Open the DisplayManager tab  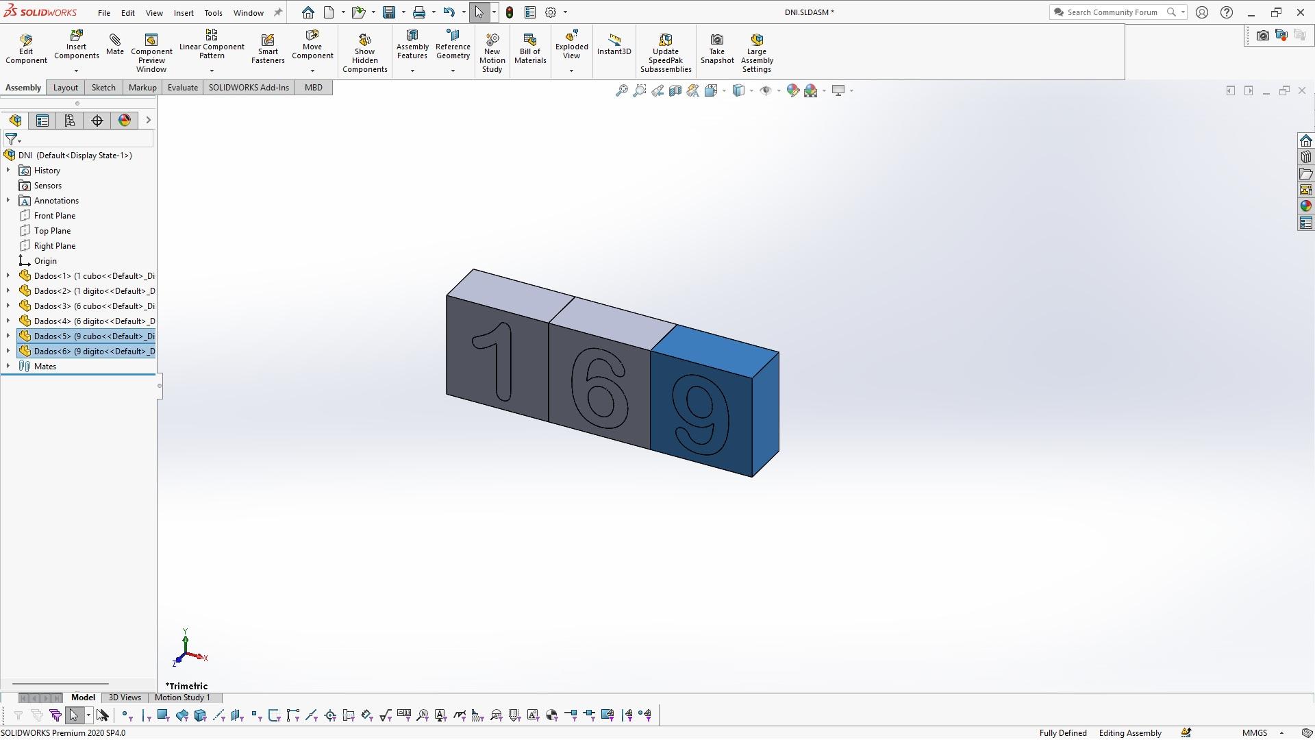coord(125,121)
